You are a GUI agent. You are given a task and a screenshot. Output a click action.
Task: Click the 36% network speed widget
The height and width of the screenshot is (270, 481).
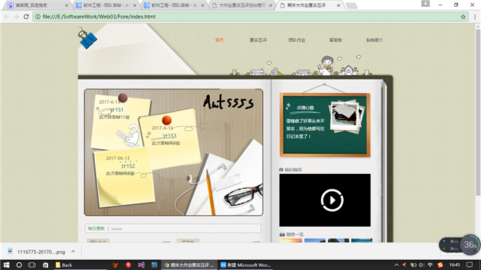470,245
